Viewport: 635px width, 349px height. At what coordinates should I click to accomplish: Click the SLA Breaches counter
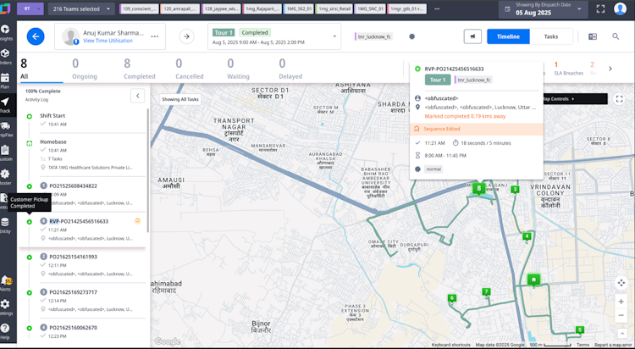pyautogui.click(x=568, y=68)
